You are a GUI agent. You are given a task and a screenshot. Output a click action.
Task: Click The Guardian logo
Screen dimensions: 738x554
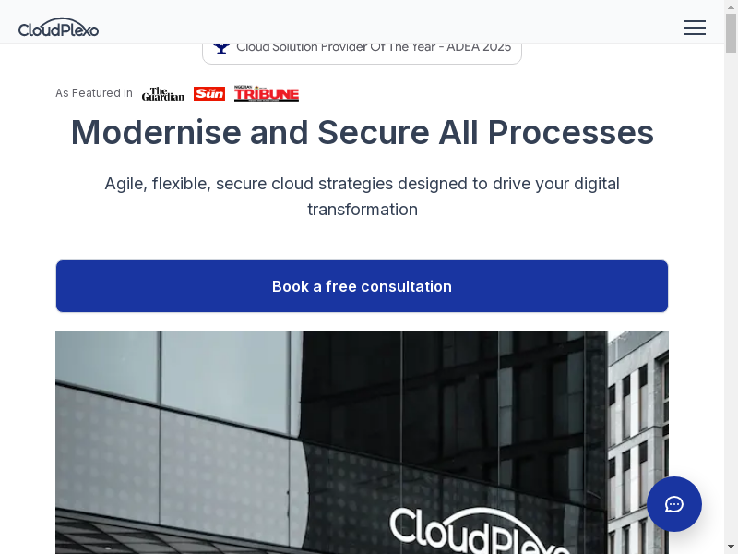[x=163, y=94]
